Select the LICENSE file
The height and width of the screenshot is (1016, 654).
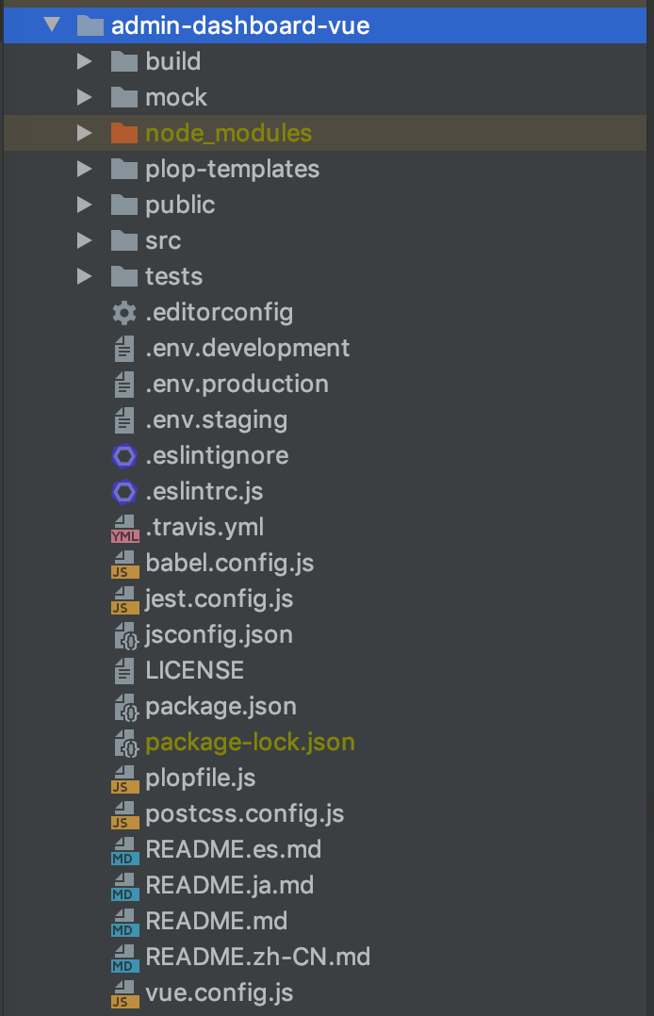(194, 671)
